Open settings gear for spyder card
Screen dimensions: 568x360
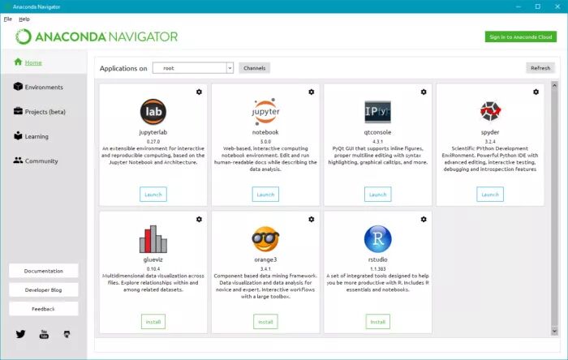[536, 92]
